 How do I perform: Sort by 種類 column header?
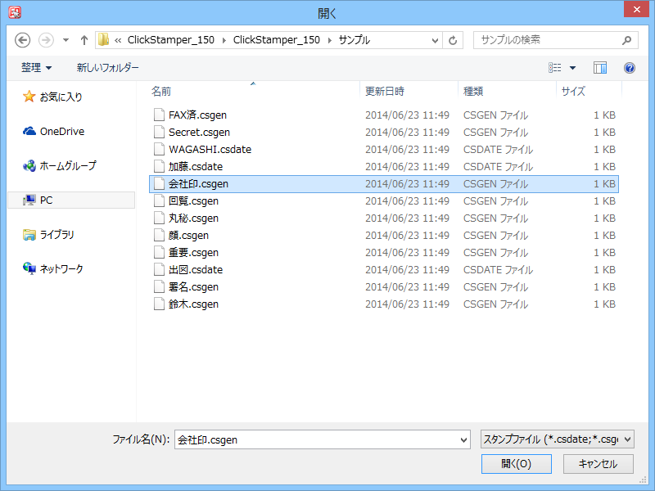tap(507, 91)
